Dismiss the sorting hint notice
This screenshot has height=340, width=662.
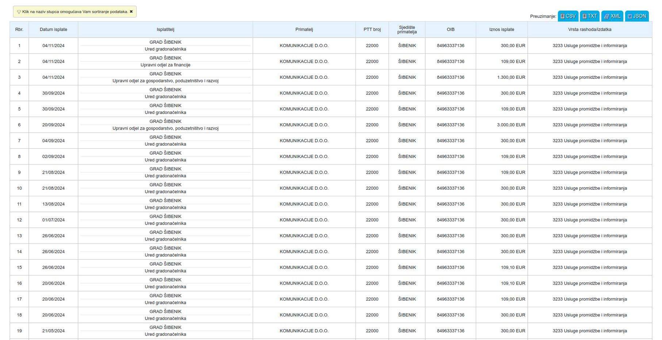[x=131, y=12]
